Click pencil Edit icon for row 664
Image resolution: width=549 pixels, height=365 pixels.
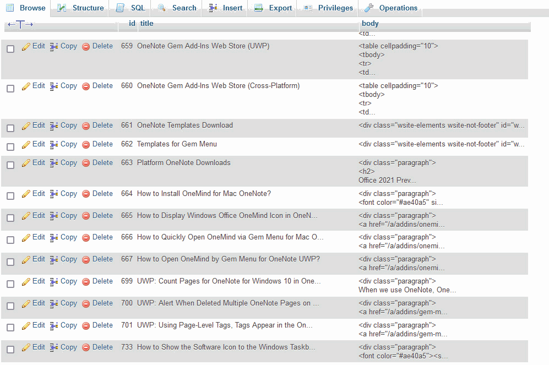click(26, 194)
